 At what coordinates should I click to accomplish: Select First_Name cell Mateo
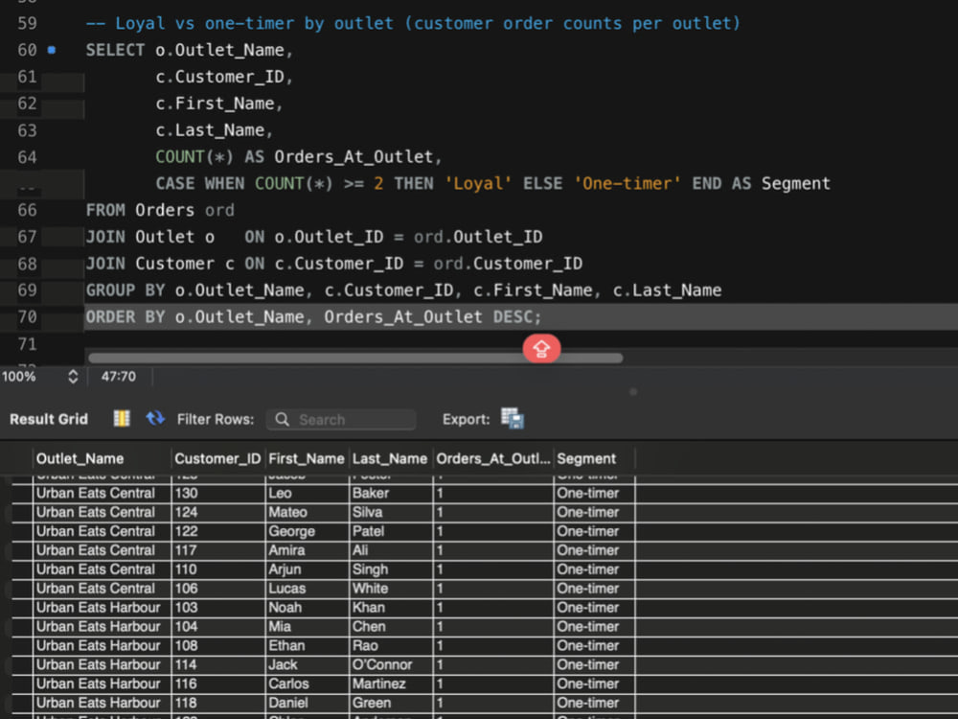tap(308, 512)
